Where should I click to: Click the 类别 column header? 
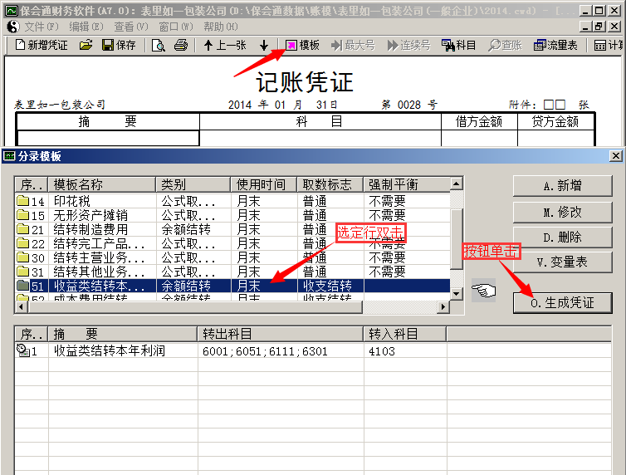[193, 184]
